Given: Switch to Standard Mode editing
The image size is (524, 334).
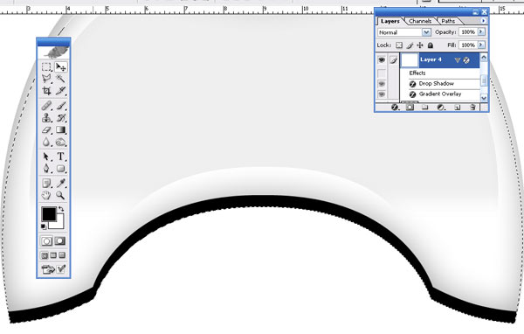Looking at the screenshot, I should pyautogui.click(x=46, y=241).
